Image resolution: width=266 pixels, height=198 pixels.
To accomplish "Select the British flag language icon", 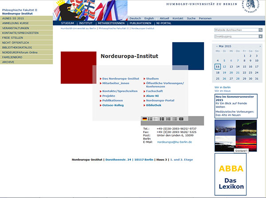I will click(181, 119).
